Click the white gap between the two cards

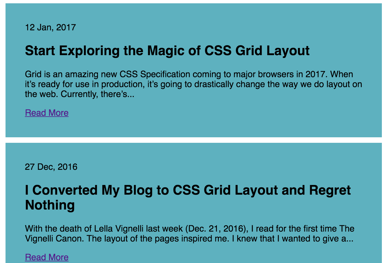pyautogui.click(x=194, y=140)
